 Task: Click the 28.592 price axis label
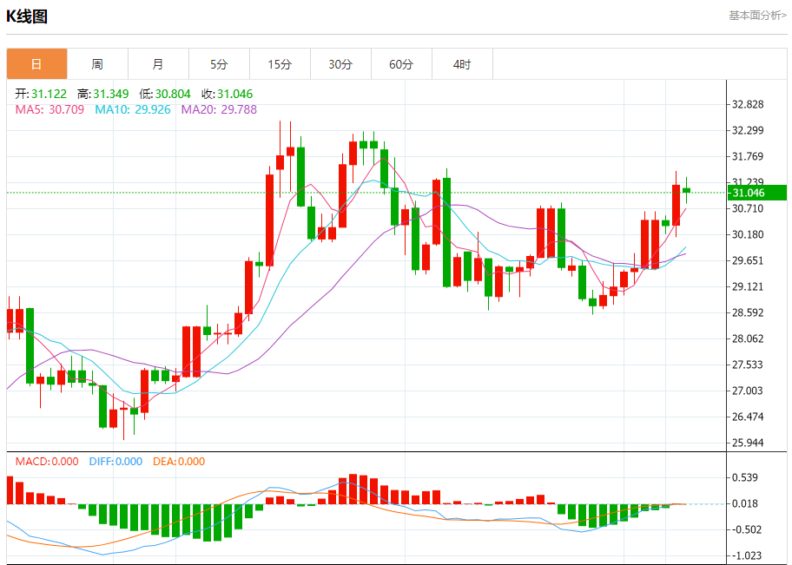(748, 312)
